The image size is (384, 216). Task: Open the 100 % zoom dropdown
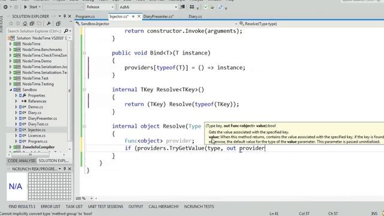tap(92, 199)
